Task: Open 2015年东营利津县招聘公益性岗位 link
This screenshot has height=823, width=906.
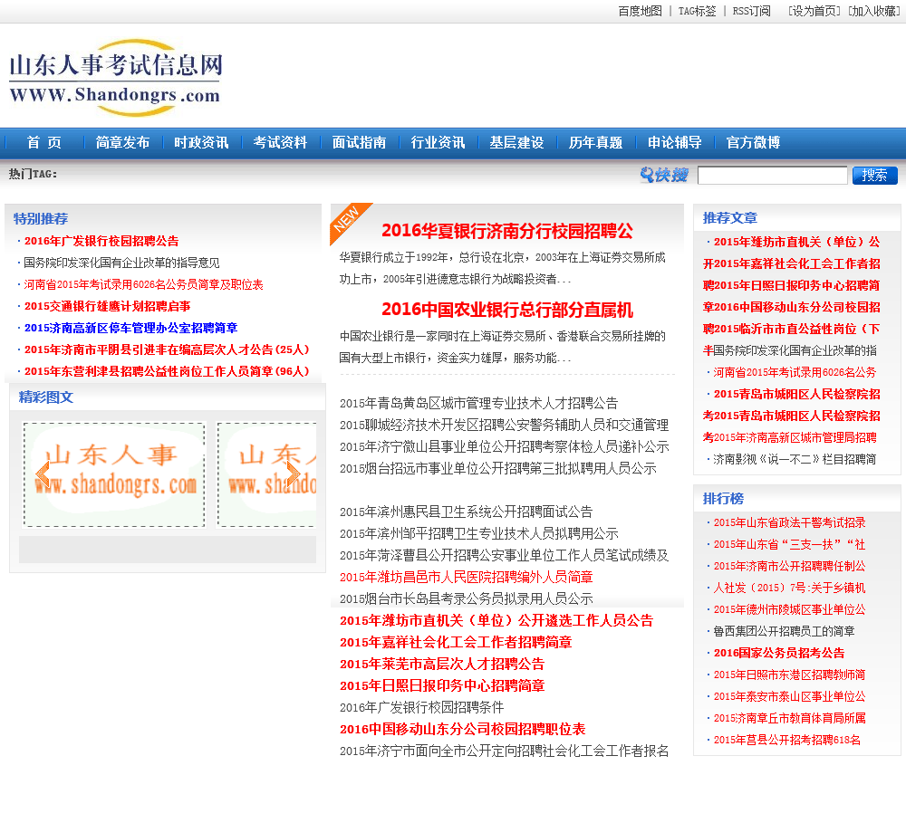Action: 167,371
